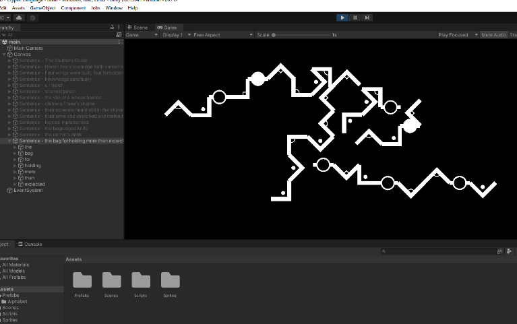Click the Pause button in toolbar

[355, 18]
